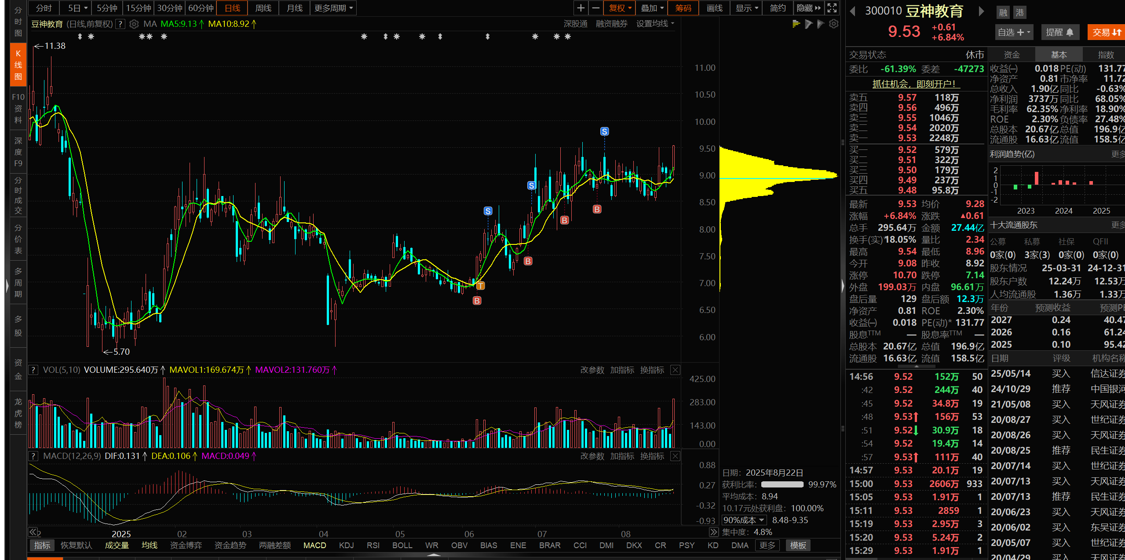Image resolution: width=1125 pixels, height=560 pixels.
Task: Click orange 交易 trade button
Action: pos(1107,32)
